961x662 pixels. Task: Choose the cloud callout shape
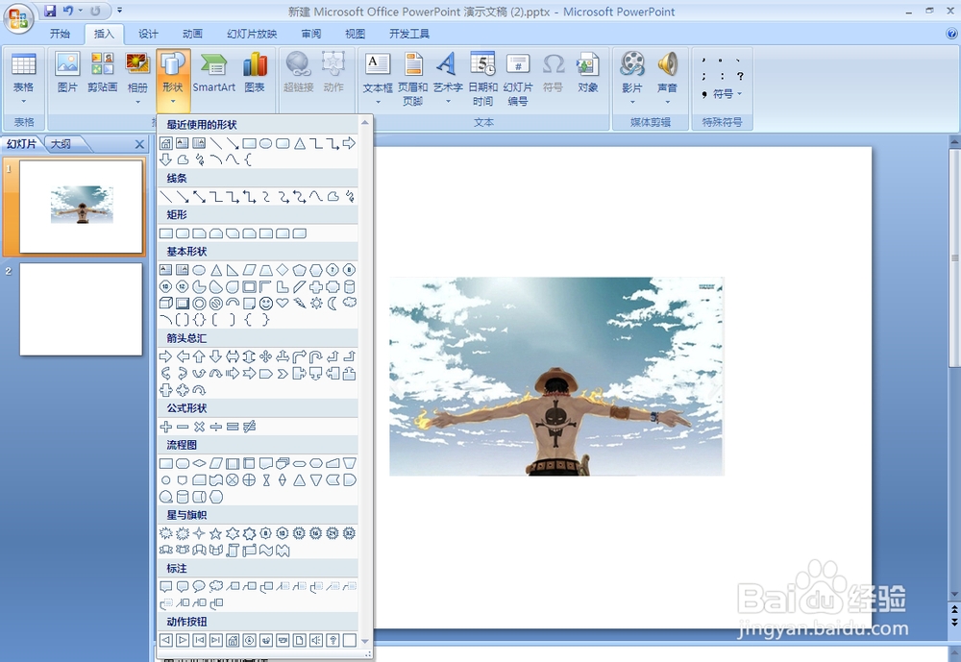click(215, 587)
